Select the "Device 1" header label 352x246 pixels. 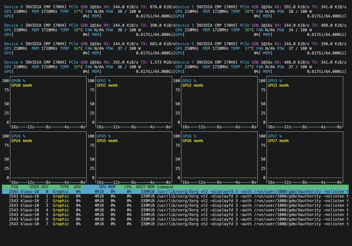point(185,7)
